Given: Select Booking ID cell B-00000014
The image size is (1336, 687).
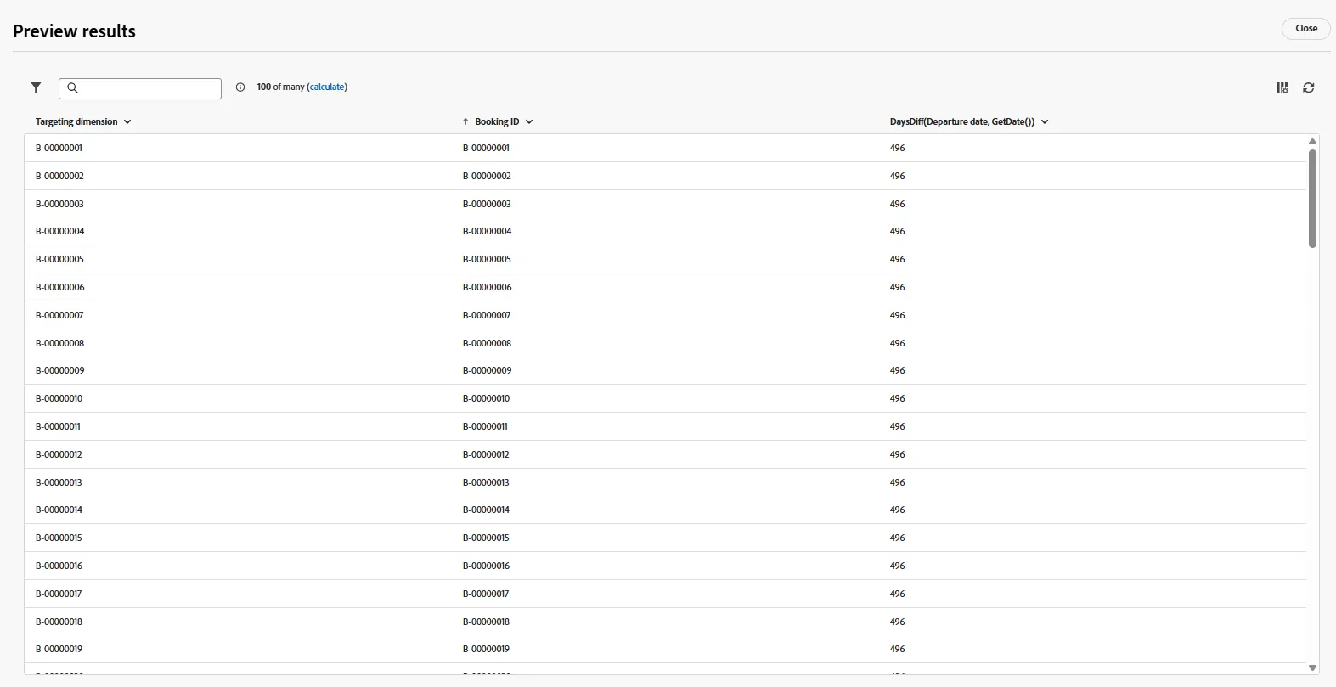Looking at the screenshot, I should tap(487, 510).
